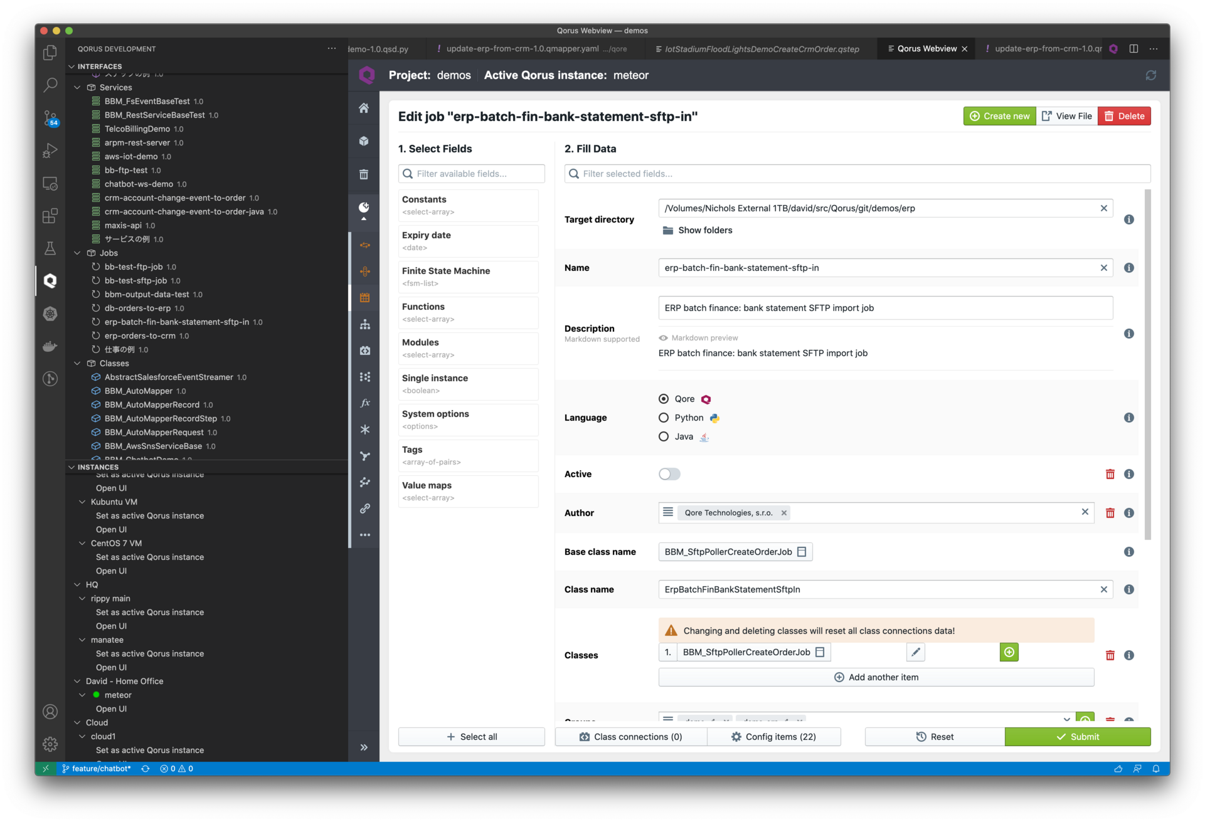Open the function fx icon in Qorus sidebar
Viewport: 1205px width, 822px height.
(x=364, y=403)
